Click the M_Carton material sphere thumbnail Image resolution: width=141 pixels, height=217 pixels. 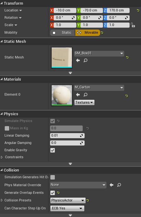pyautogui.click(x=62, y=95)
